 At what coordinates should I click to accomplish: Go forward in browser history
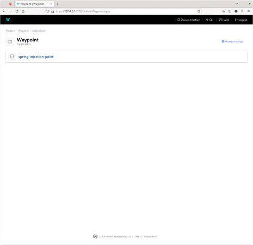11,11
